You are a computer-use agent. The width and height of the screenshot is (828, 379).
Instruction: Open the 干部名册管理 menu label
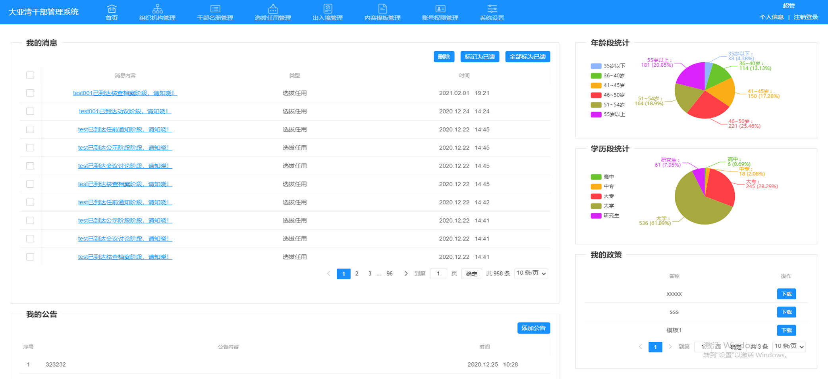(x=215, y=18)
